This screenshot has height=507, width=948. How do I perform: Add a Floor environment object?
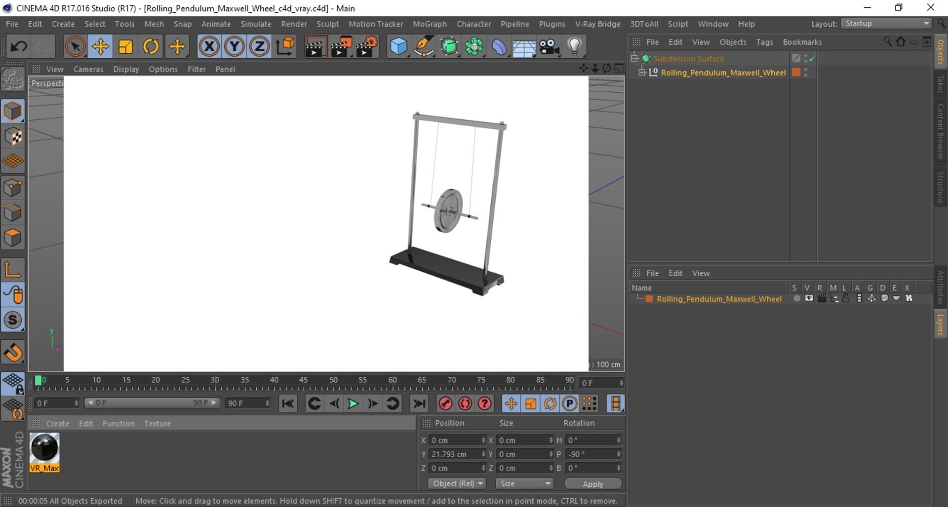point(524,47)
